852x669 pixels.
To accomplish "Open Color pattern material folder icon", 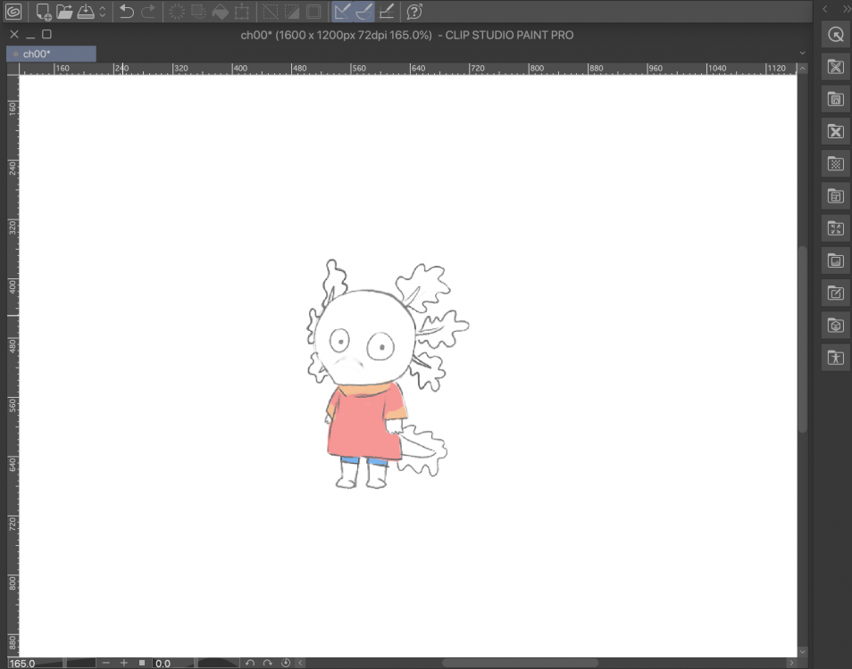I will (x=836, y=99).
